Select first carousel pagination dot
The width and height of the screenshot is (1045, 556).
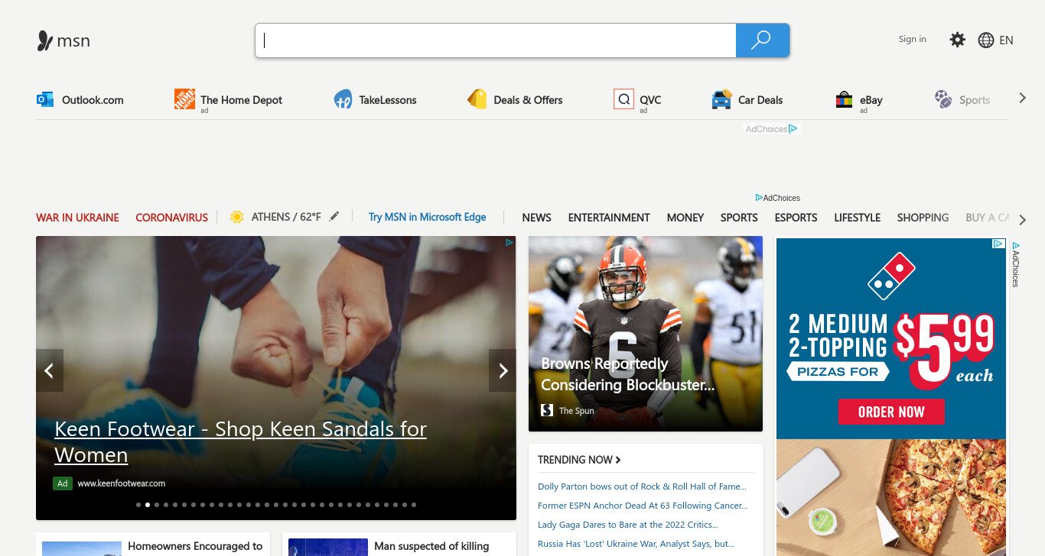click(138, 505)
